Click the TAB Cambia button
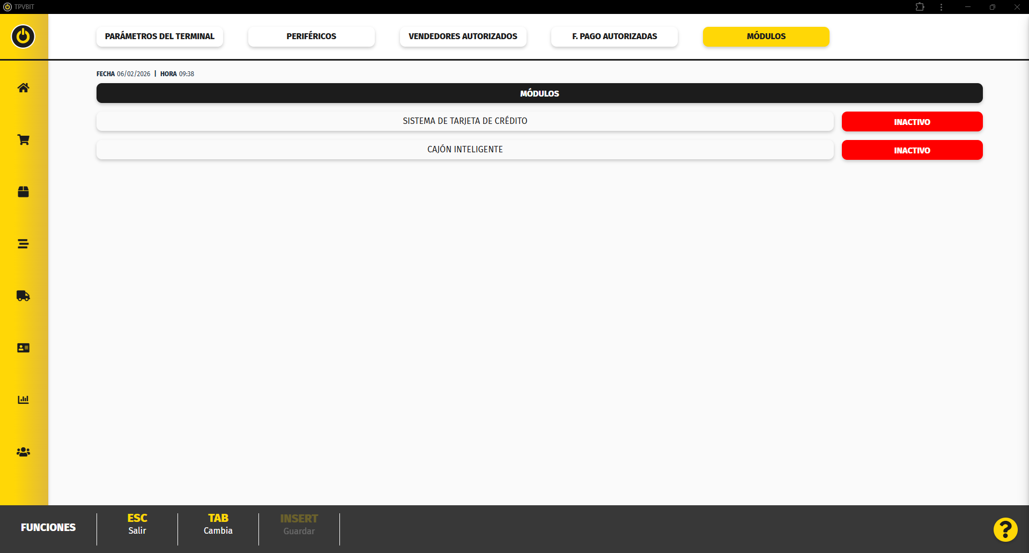The height and width of the screenshot is (553, 1029). pyautogui.click(x=218, y=525)
